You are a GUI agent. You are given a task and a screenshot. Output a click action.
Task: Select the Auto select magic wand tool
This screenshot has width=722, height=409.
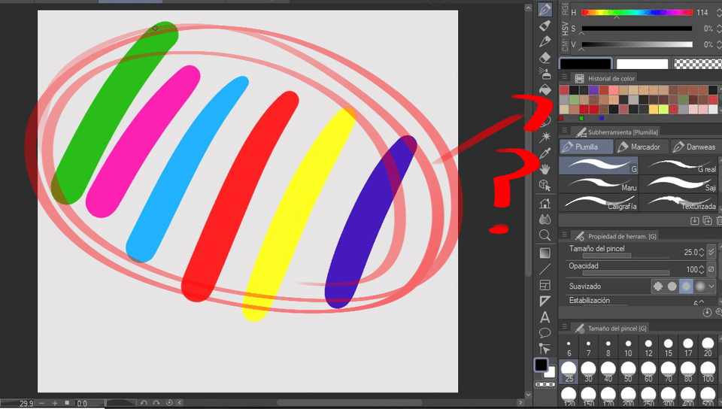click(545, 137)
